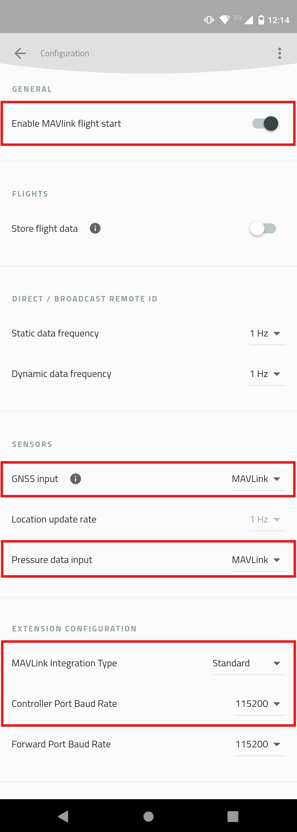Open Dynamic data frequency dropdown
The width and height of the screenshot is (297, 832).
pos(267,374)
